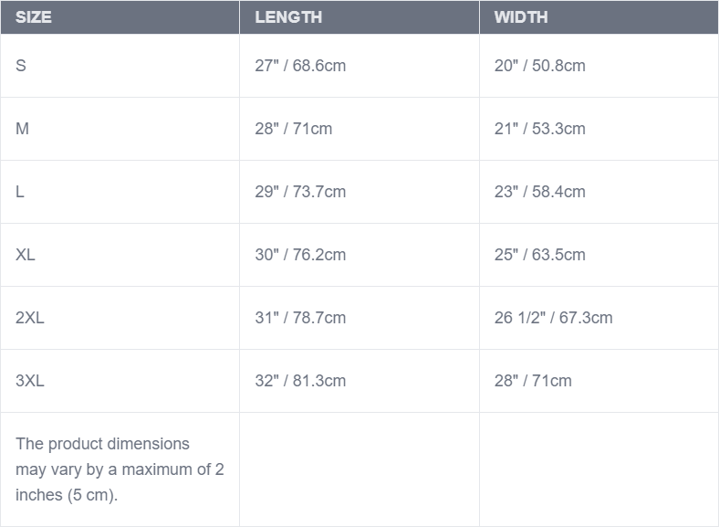Select the S size cell
This screenshot has width=719, height=527.
tap(21, 66)
